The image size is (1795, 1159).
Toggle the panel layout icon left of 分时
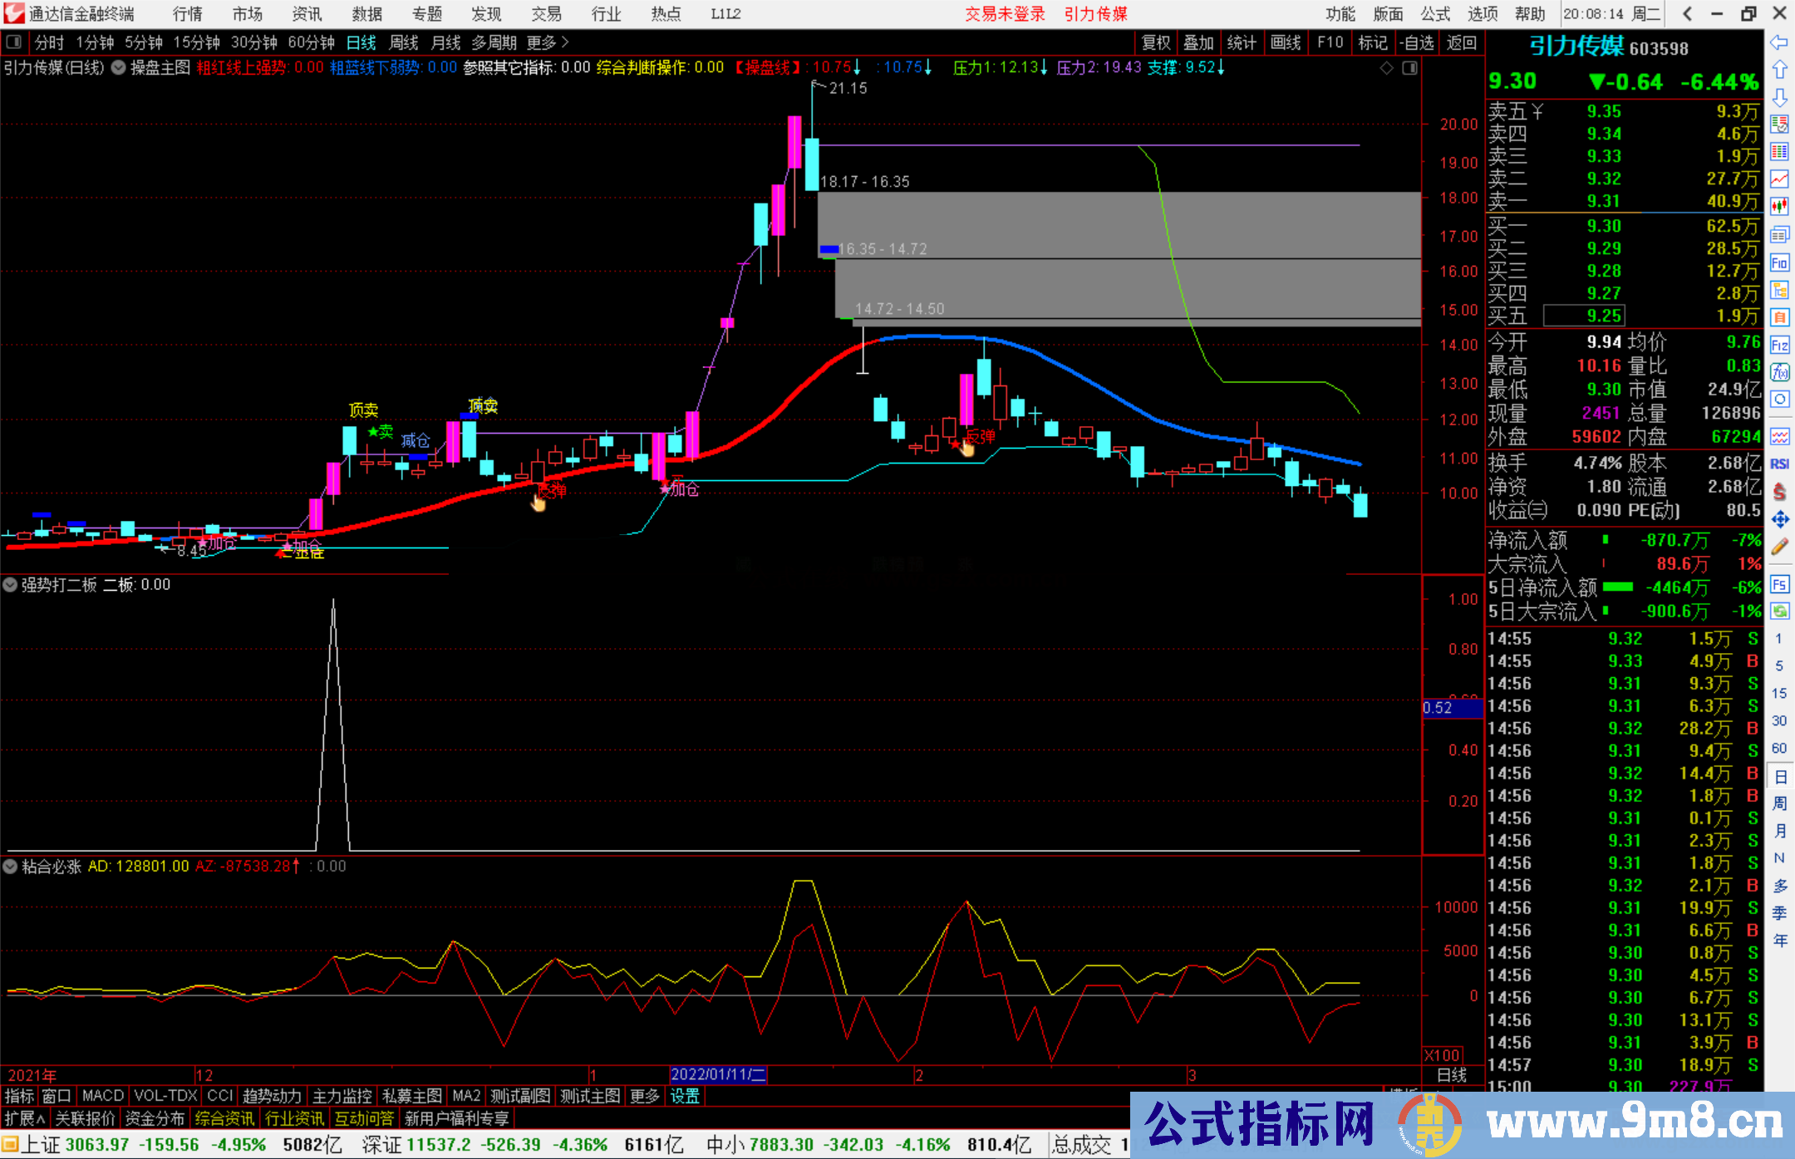click(x=13, y=42)
